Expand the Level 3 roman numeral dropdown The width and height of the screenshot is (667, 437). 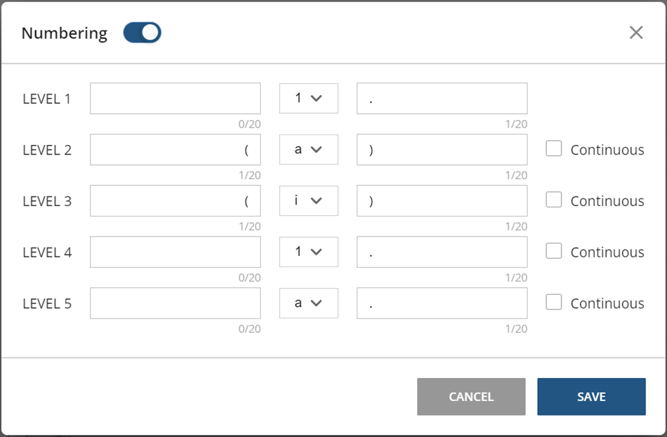click(308, 200)
